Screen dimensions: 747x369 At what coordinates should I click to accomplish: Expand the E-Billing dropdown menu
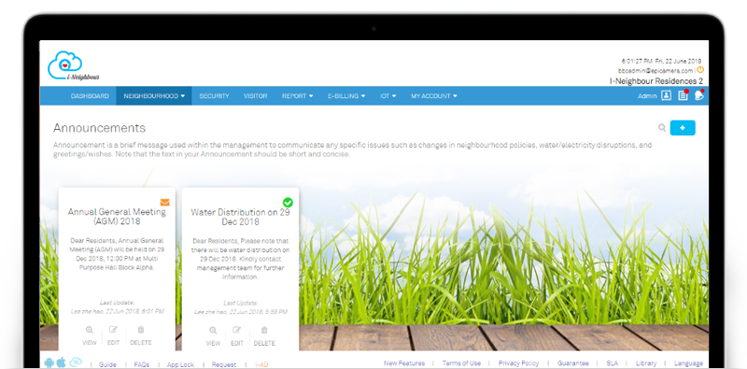346,96
